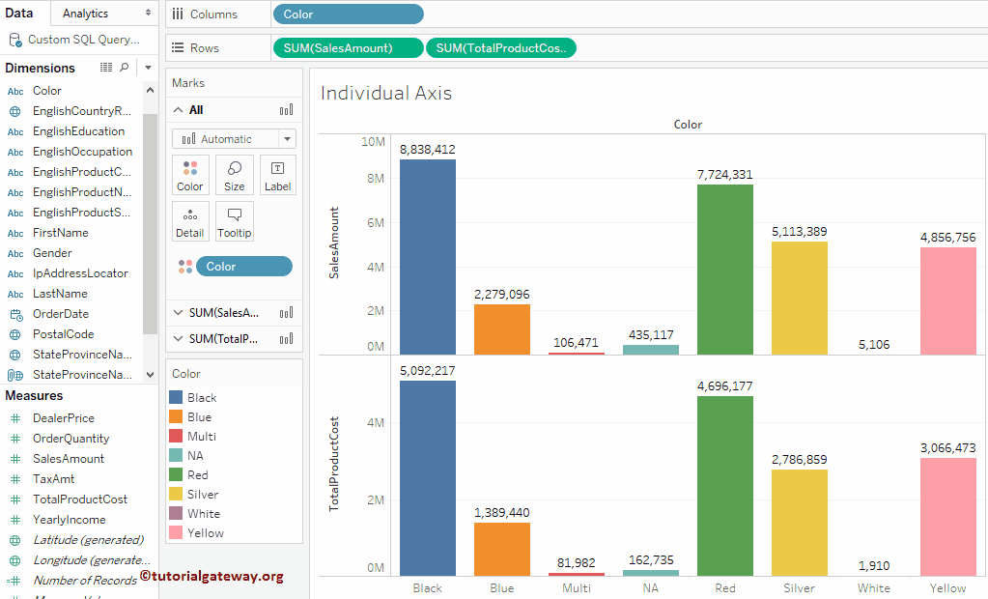Click the Detail mark icon
Screen dimensions: 988x599
pos(190,221)
